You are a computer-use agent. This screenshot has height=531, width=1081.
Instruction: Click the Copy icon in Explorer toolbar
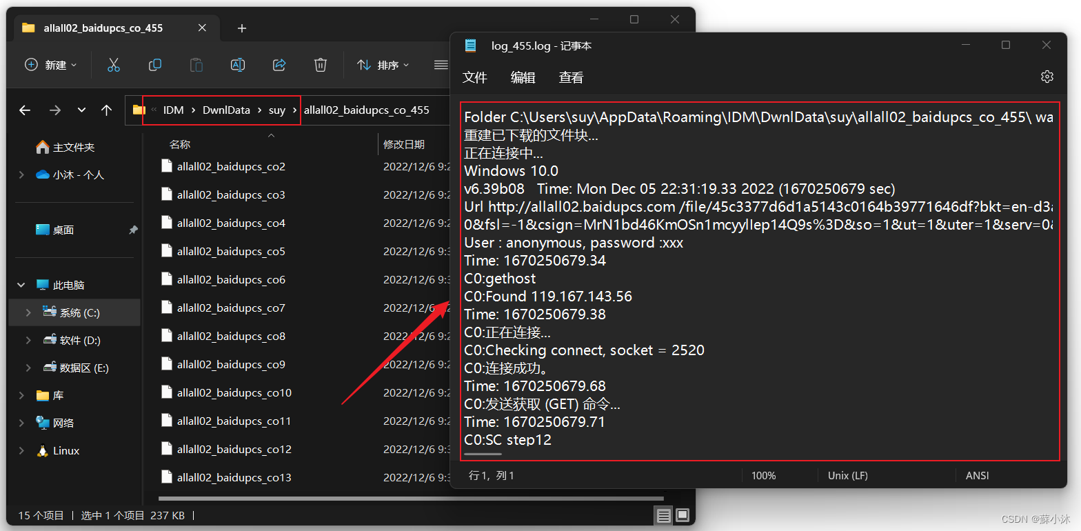point(155,65)
